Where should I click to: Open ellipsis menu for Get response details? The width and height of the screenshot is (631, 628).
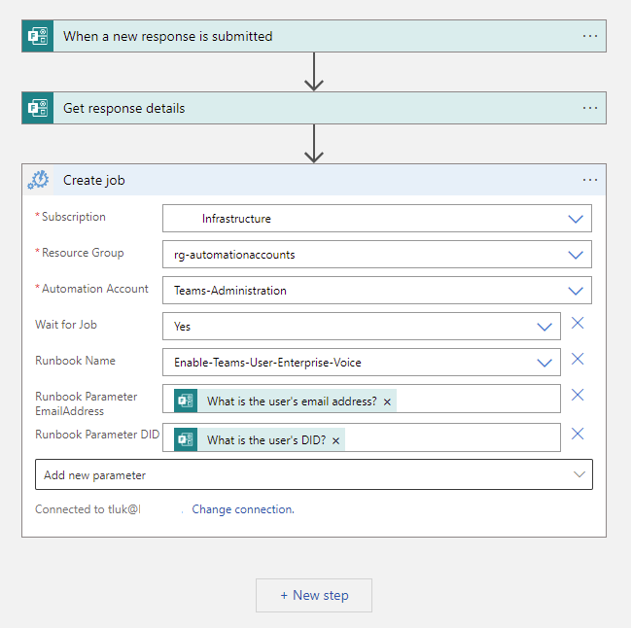tap(590, 108)
